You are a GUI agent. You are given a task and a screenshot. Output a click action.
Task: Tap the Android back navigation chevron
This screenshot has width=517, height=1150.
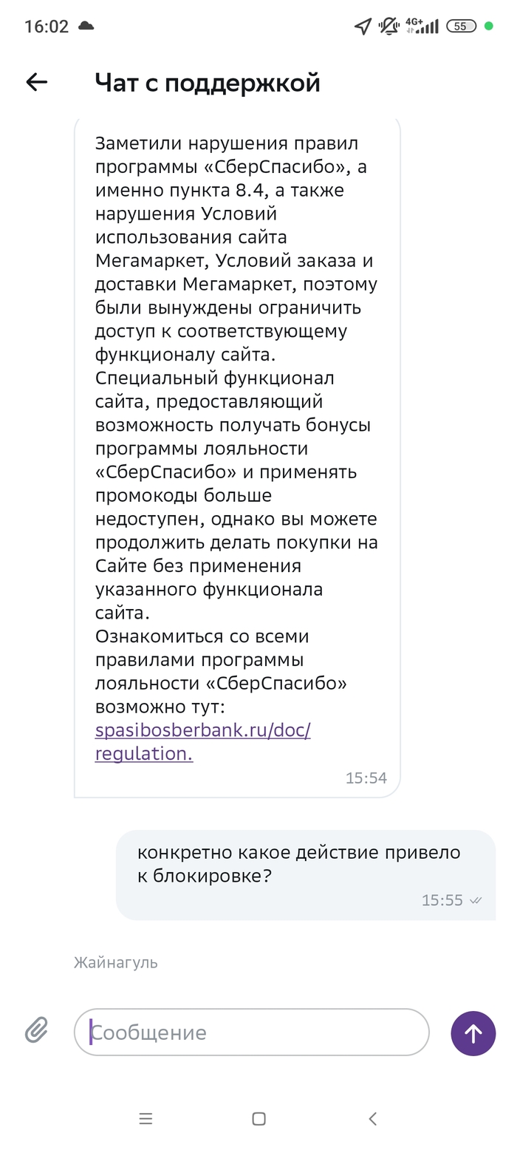[x=373, y=1119]
